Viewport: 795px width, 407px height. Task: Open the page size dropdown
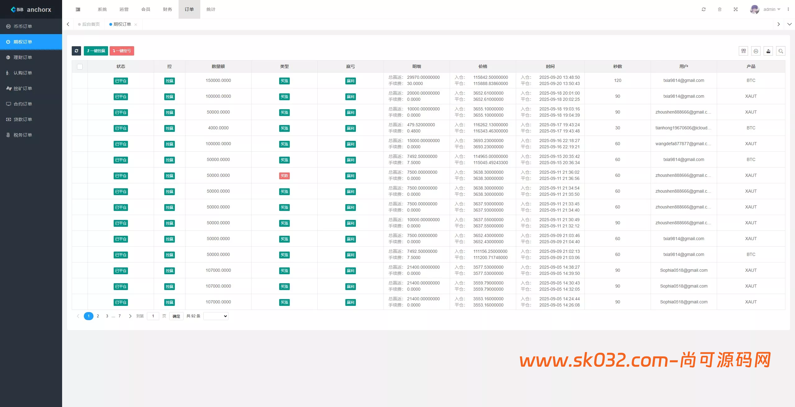(x=216, y=316)
